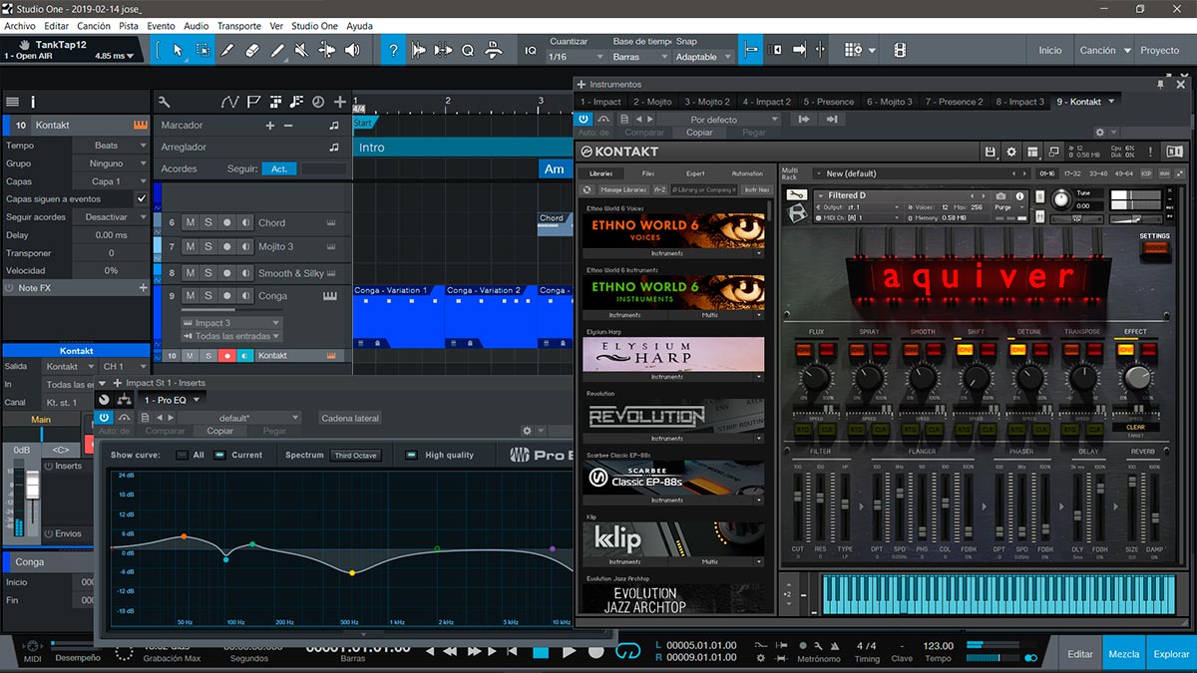Toggle Pro EQ power button
This screenshot has width=1197, height=673.
click(x=104, y=417)
